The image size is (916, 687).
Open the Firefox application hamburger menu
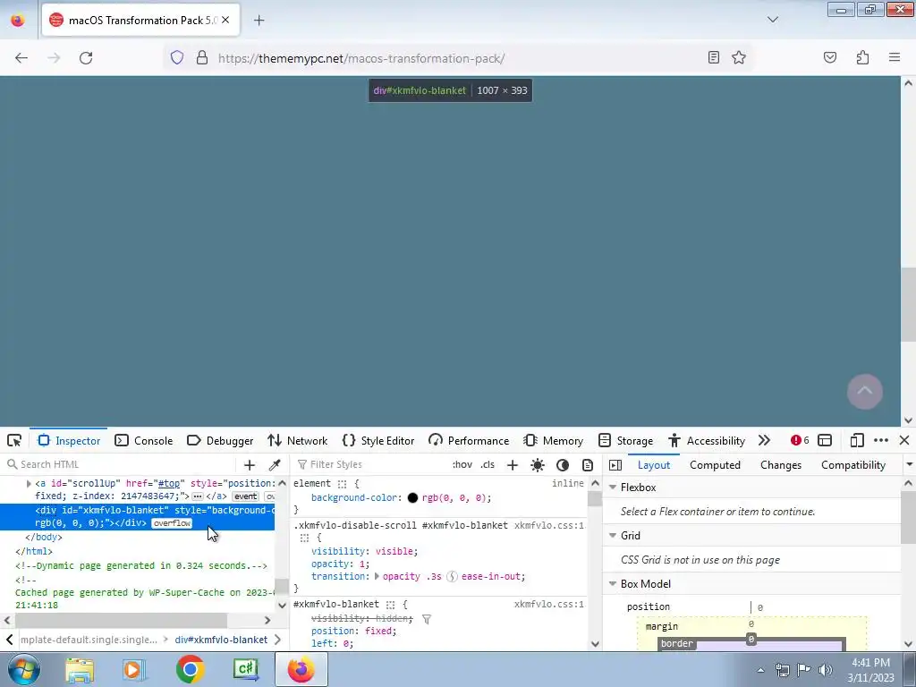(895, 57)
